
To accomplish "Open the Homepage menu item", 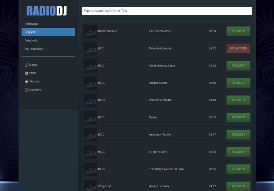I will click(x=31, y=24).
